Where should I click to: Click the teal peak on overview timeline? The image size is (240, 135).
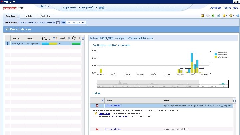(x=223, y=84)
